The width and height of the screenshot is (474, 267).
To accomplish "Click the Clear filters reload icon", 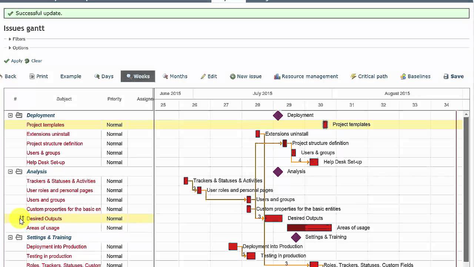I will [27, 61].
